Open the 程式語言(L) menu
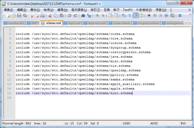Screen dimensions: 194x128 pos(79,10)
